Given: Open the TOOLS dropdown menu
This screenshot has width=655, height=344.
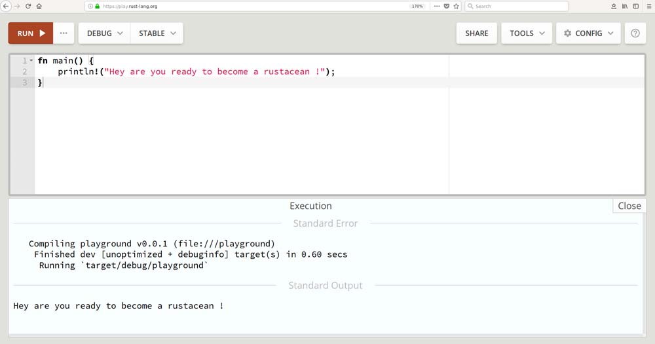Looking at the screenshot, I should [527, 33].
